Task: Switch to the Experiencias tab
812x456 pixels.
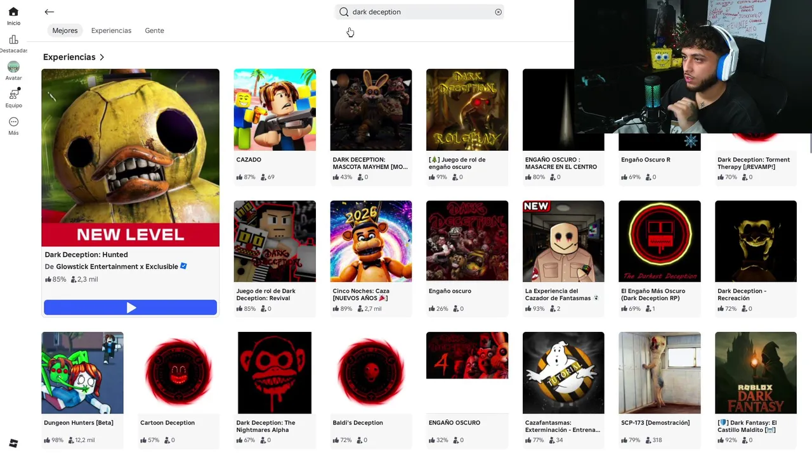Action: click(x=111, y=30)
